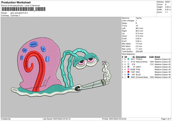Click the Colors value 8
This screenshot has height=121, width=172.
point(166,5)
